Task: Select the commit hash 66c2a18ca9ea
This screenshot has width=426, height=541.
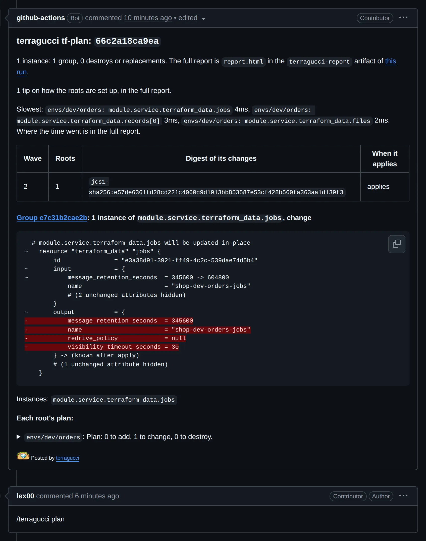Action: [127, 41]
